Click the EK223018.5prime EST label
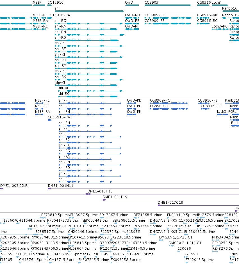 (126, 237)
